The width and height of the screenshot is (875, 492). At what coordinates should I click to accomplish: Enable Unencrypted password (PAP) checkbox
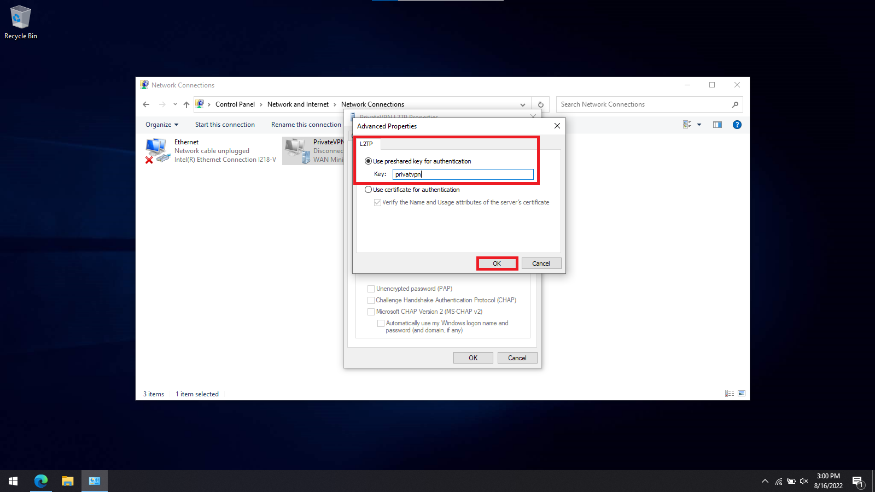pyautogui.click(x=371, y=289)
